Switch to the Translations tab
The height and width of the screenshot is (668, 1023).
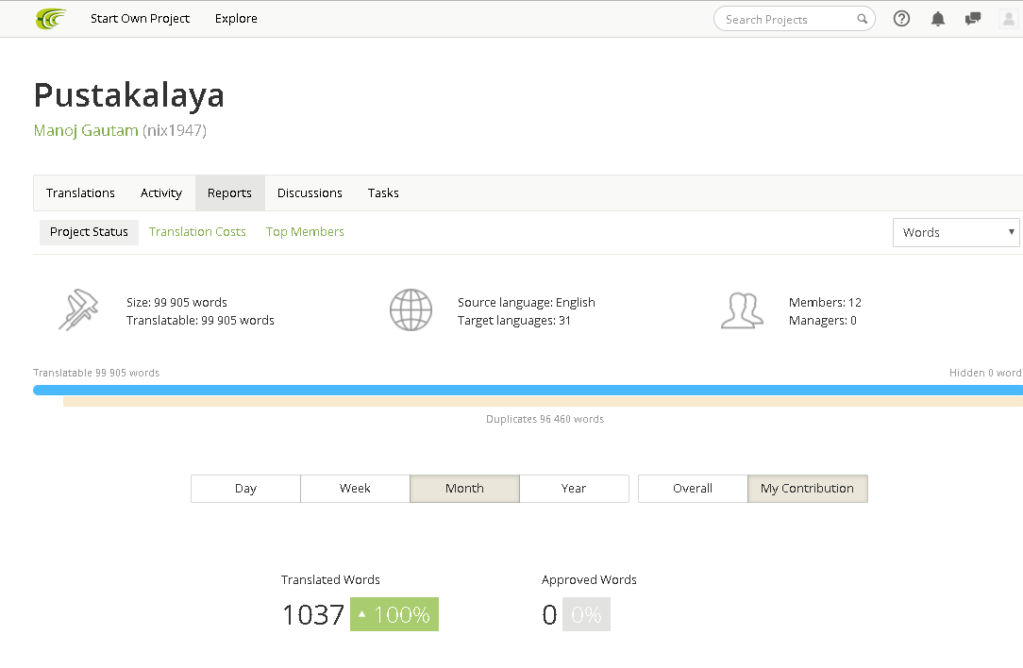(80, 193)
